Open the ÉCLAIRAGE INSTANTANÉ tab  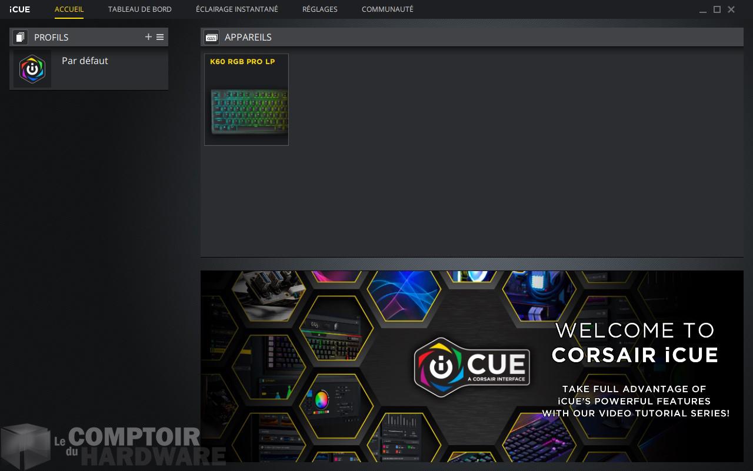click(x=236, y=9)
